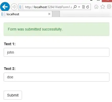Open the Tools gear menu
The image size is (112, 102).
109,7
